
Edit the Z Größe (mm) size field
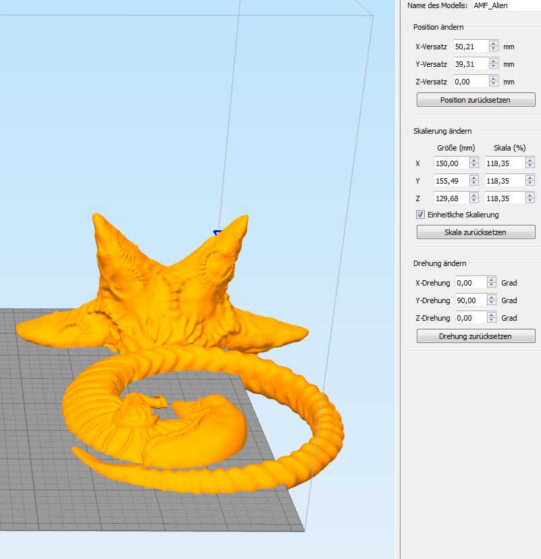[451, 198]
